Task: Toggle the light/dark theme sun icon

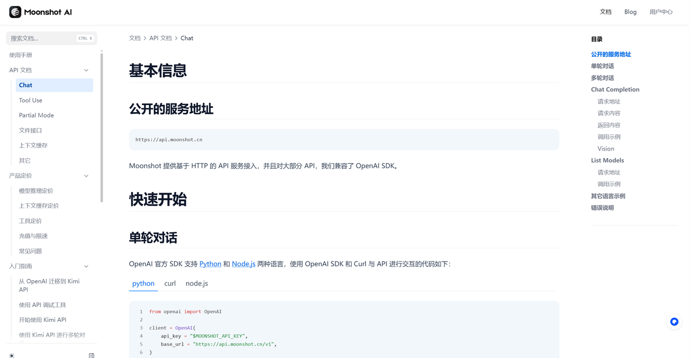Action: 12,355
